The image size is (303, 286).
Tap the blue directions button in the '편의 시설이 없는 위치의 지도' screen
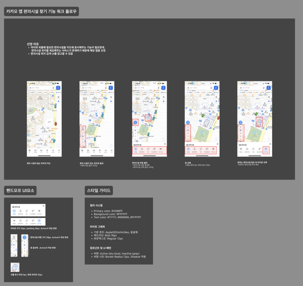click(x=58, y=88)
